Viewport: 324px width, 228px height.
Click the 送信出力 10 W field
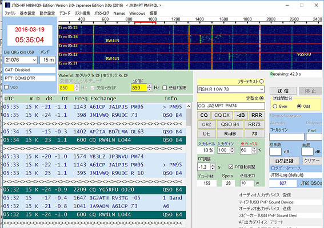pyautogui.click(x=247, y=183)
